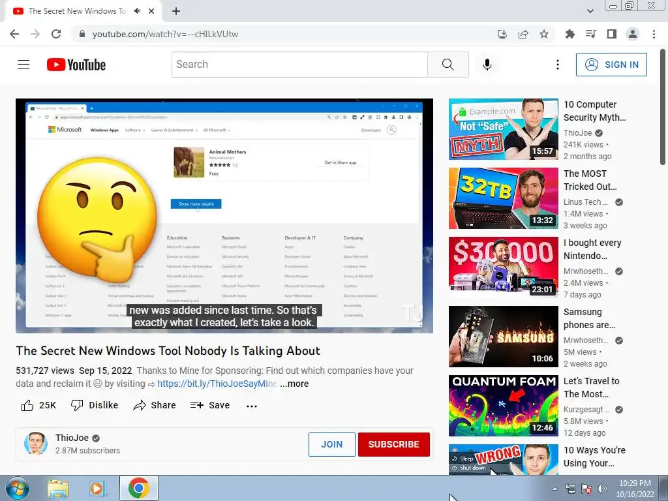Viewport: 668px width, 501px height.
Task: Open YouTube settings three-dot menu beside Sign In
Action: (557, 65)
